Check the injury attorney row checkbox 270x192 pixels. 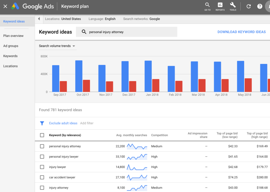click(x=42, y=188)
